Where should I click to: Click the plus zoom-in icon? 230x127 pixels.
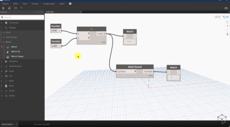(227, 26)
